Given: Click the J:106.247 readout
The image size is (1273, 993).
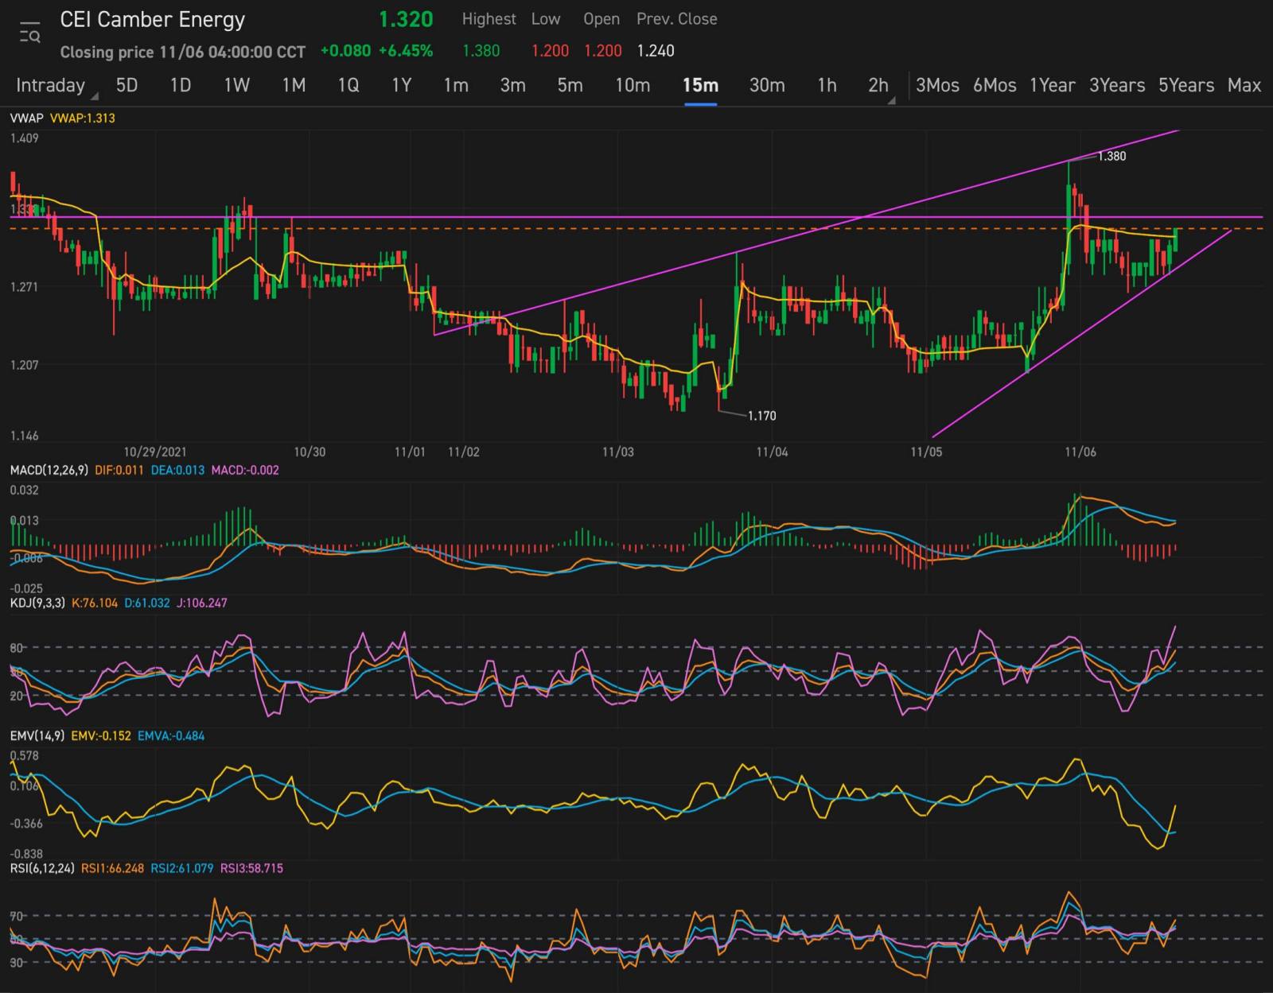Looking at the screenshot, I should [x=202, y=603].
